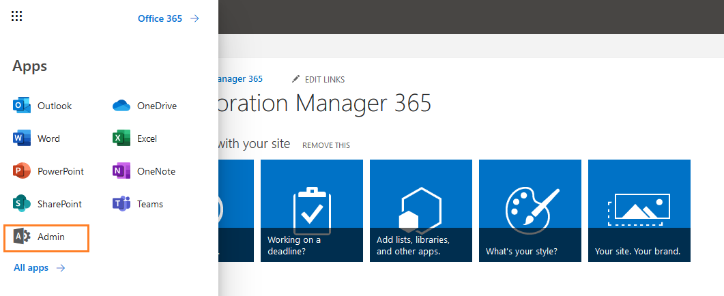Click the arrow next to All apps
This screenshot has height=296, width=724.
pos(61,268)
